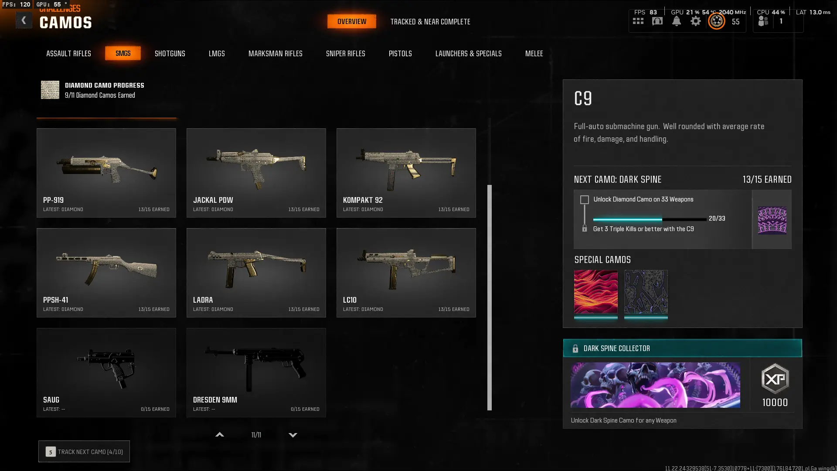Image resolution: width=837 pixels, height=471 pixels.
Task: Open the grid menu icon in top bar
Action: coord(638,21)
